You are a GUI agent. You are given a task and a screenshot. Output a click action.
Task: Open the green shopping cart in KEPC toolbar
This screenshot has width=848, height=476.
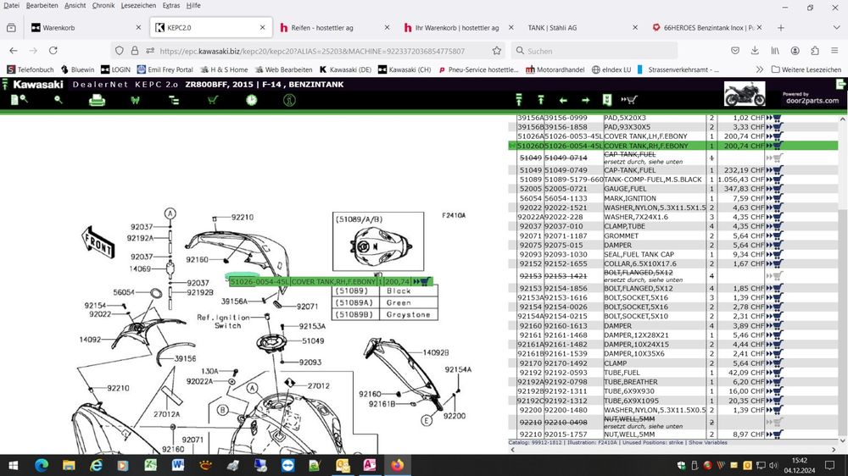coord(213,100)
